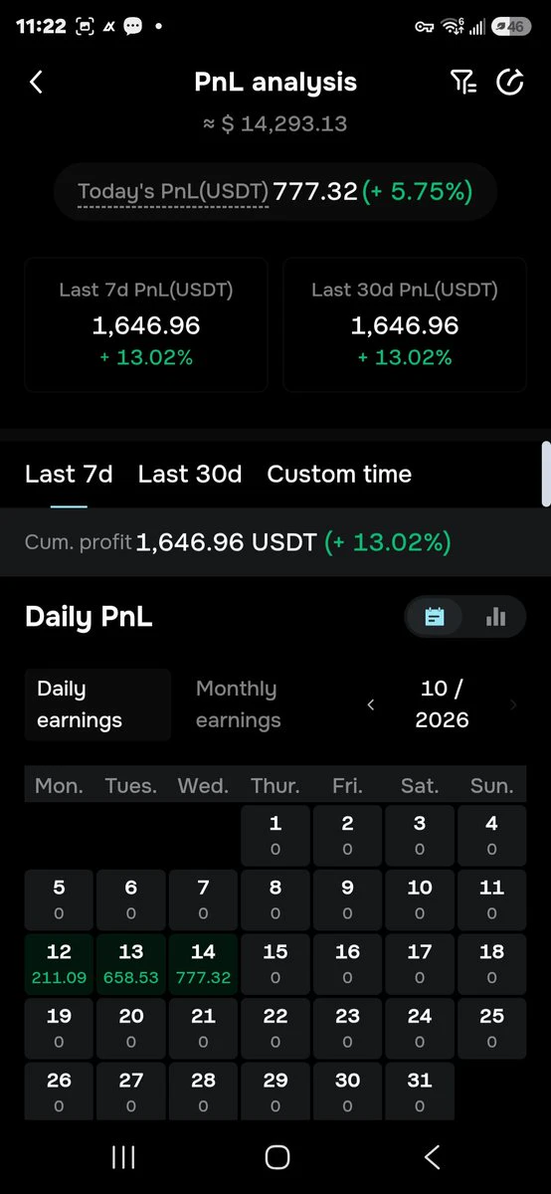Viewport: 551px width, 1194px height.
Task: Choose Daily earnings option
Action: click(97, 704)
